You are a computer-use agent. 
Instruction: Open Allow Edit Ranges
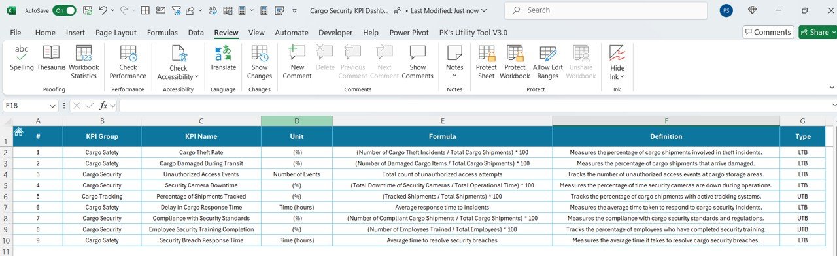click(547, 62)
